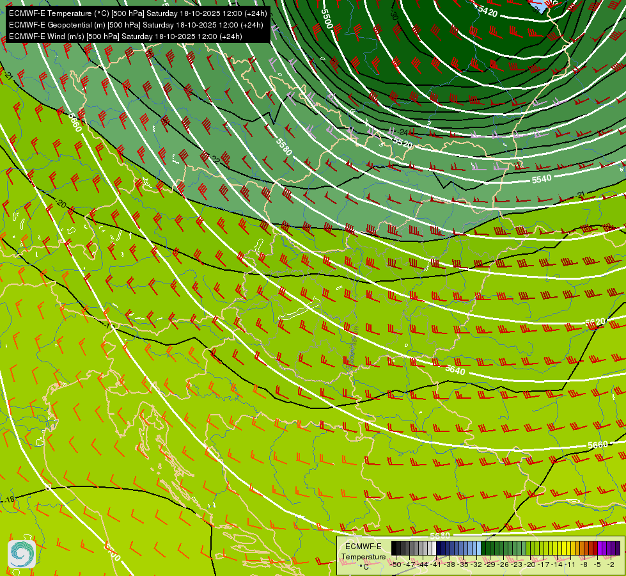This screenshot has width=626, height=576.
Task: Click the 5500 geopotential contour label
Action: [x=327, y=18]
